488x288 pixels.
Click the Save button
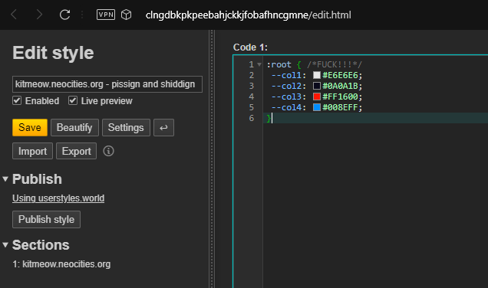pos(30,127)
